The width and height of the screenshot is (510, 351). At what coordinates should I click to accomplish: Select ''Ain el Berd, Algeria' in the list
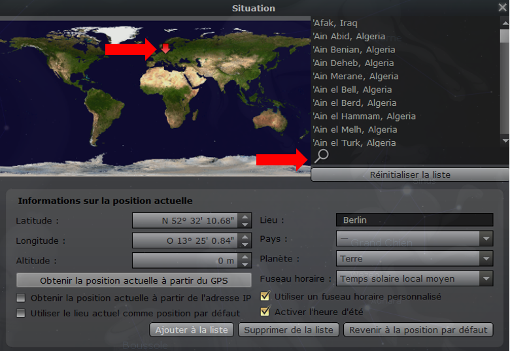[354, 103]
